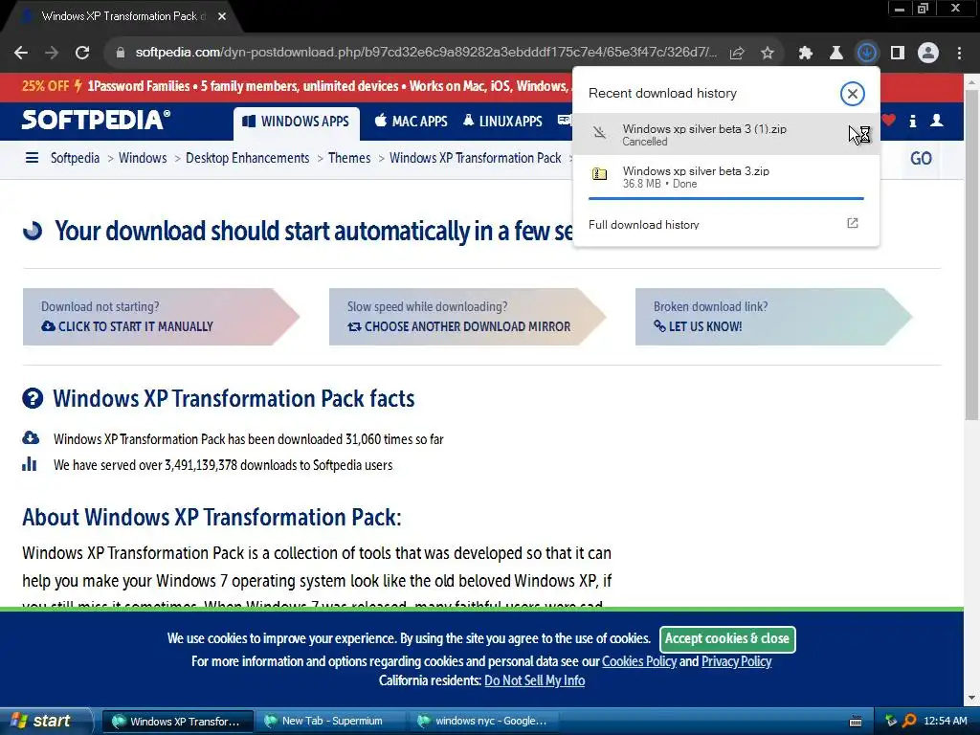The height and width of the screenshot is (735, 980).
Task: Click the Softpedia logo
Action: [x=96, y=120]
